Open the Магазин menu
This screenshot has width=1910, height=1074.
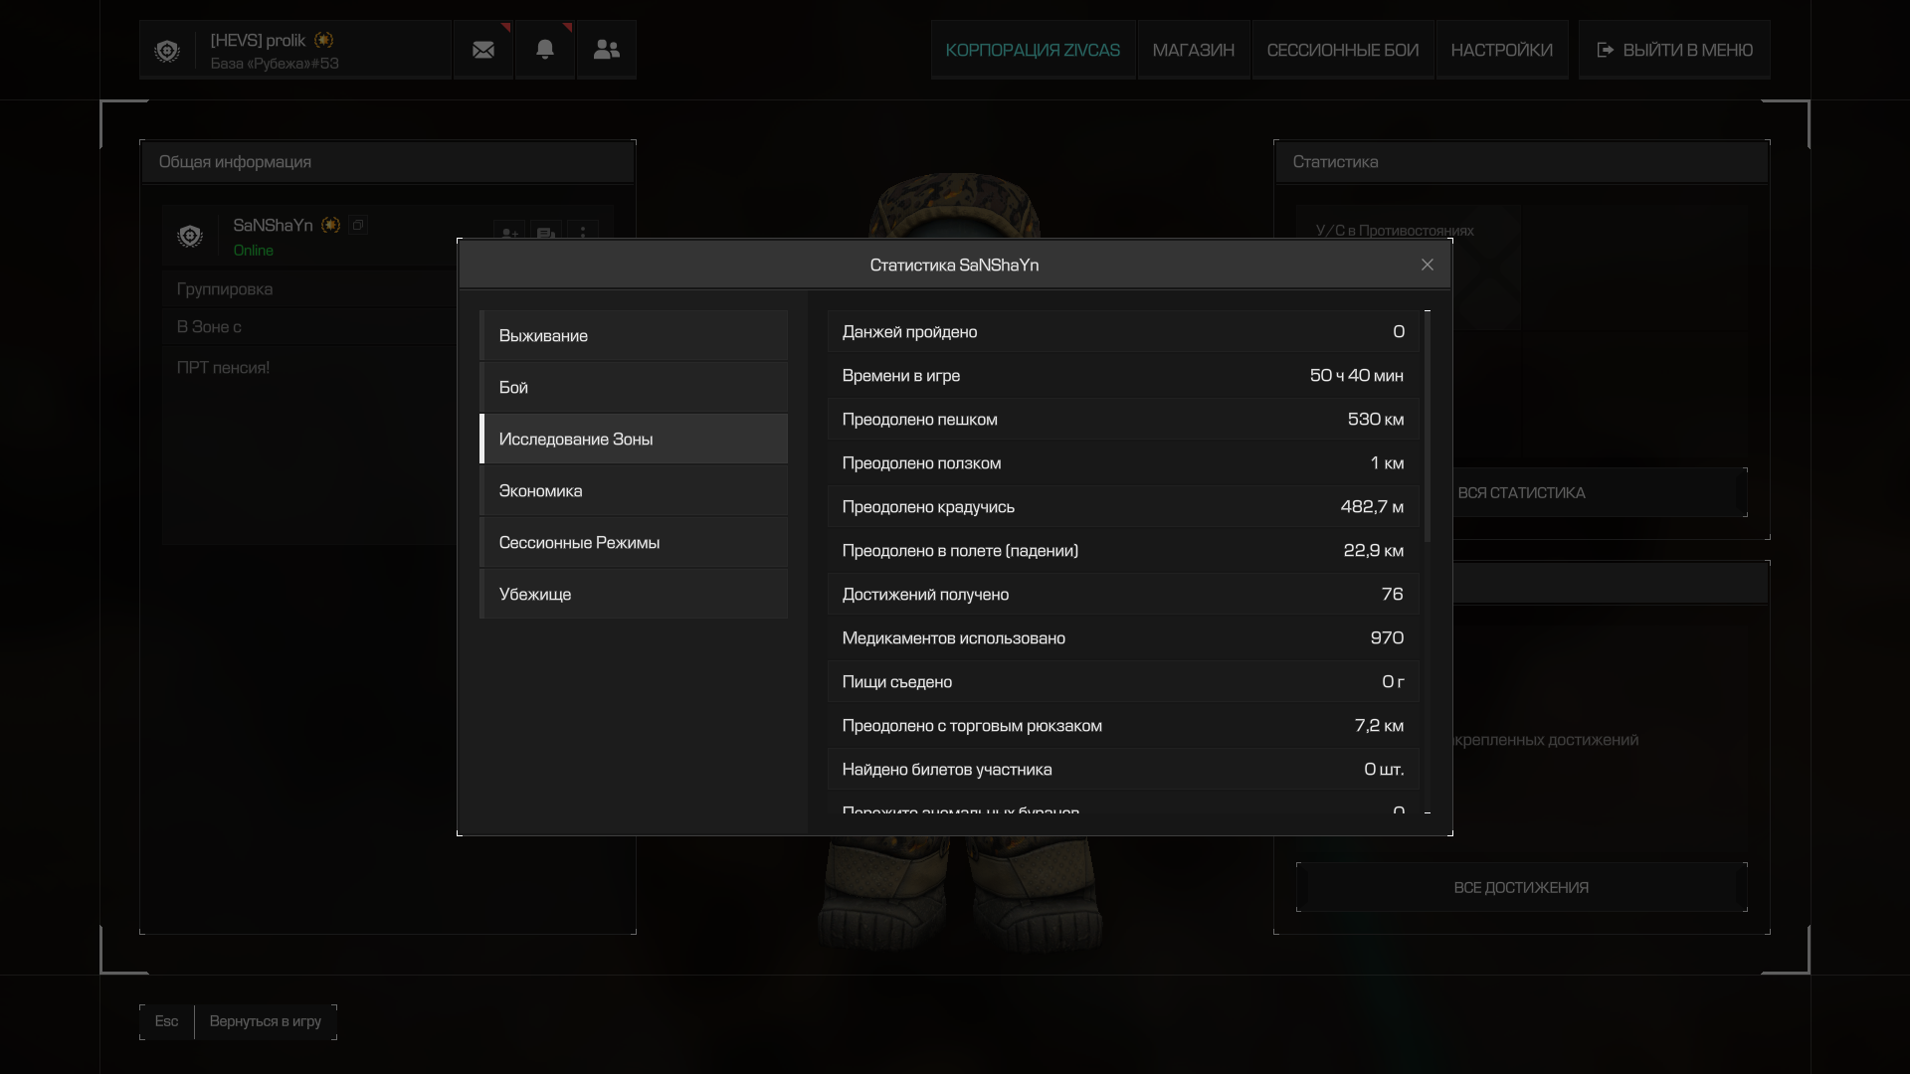(1194, 50)
